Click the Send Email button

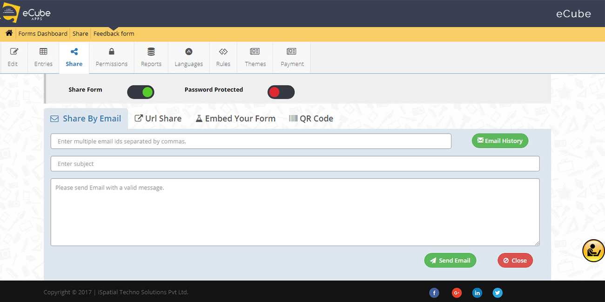point(450,261)
